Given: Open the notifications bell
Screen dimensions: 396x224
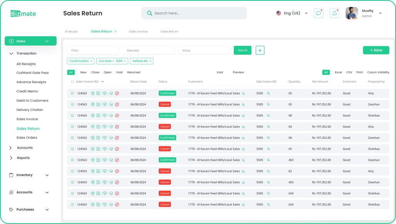Looking at the screenshot, I should (334, 13).
